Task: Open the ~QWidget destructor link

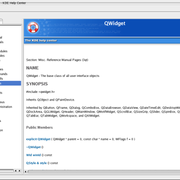Action: click(x=33, y=147)
